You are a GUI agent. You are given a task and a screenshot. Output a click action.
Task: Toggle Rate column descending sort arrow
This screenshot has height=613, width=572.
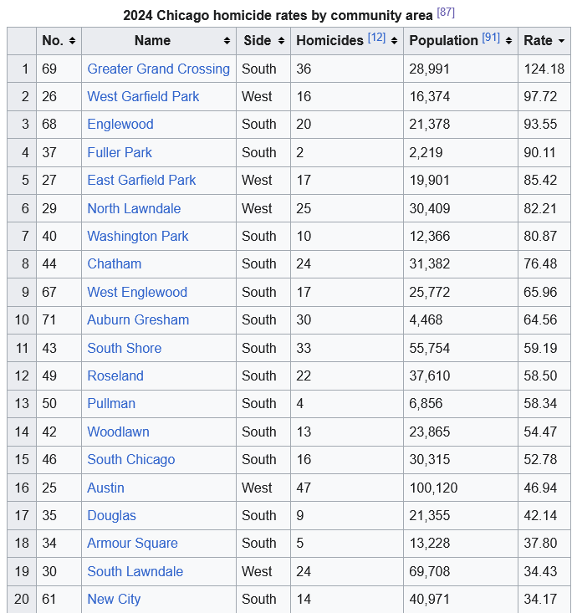click(561, 41)
